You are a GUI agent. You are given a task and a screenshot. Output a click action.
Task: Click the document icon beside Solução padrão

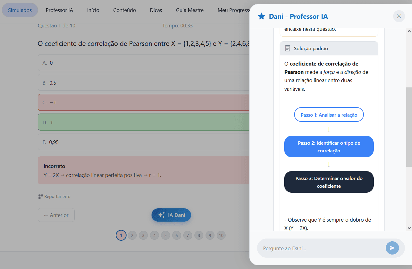287,49
